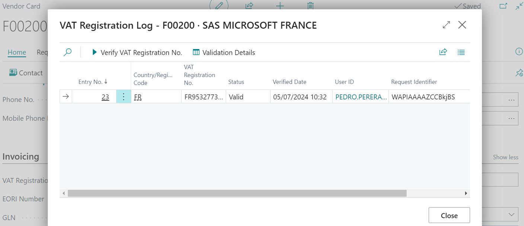Click the plus new record icon
The height and width of the screenshot is (226, 524).
(280, 6)
